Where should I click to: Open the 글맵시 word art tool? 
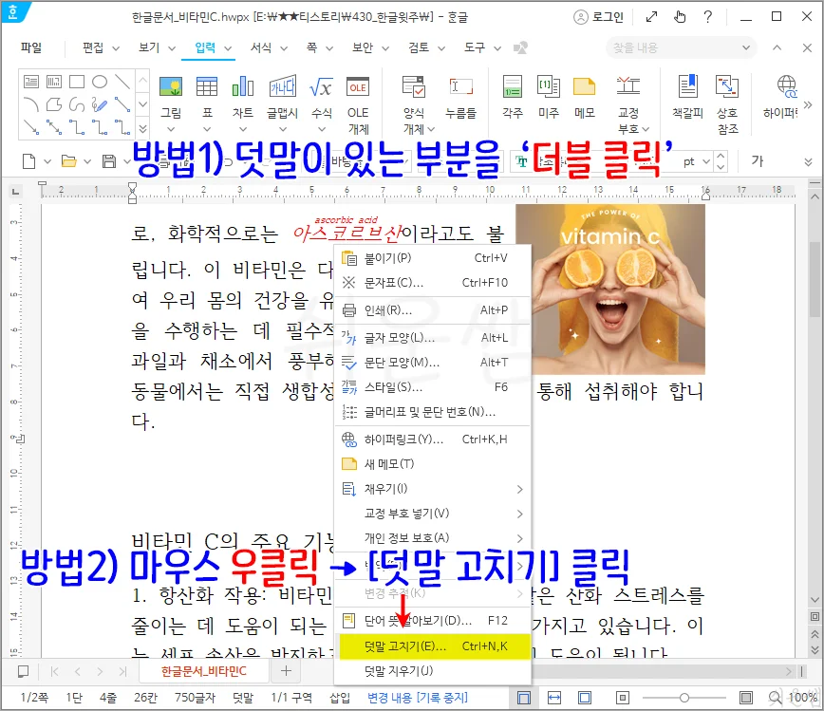pyautogui.click(x=282, y=86)
